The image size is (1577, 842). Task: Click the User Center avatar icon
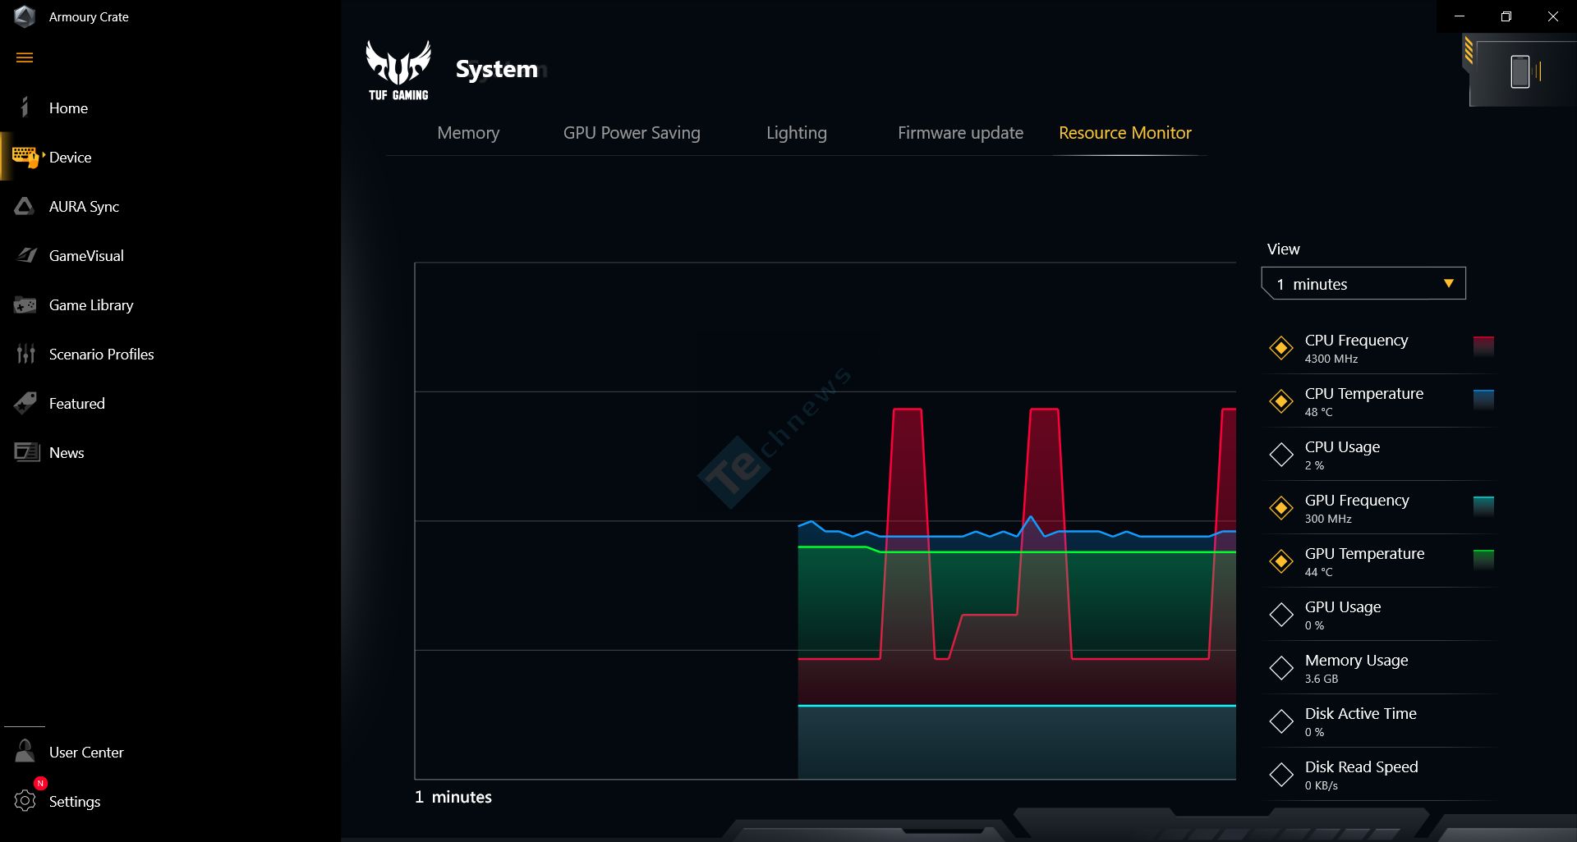click(x=25, y=751)
